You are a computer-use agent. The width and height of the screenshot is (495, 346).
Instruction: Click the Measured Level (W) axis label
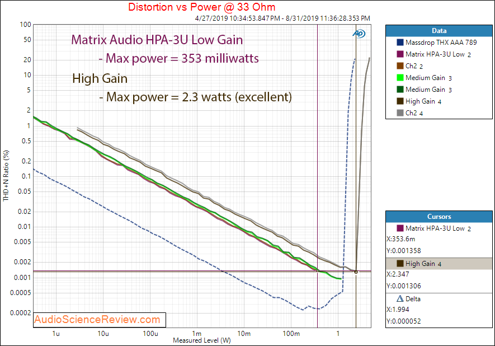(202, 340)
